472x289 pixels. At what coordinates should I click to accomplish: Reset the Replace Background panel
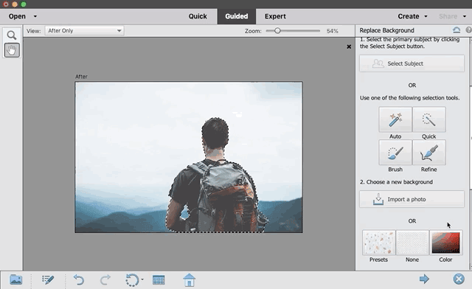(457, 30)
